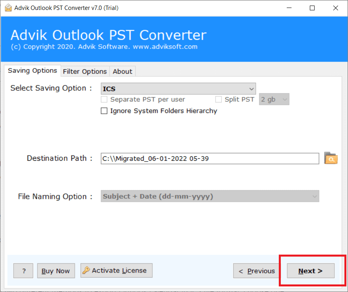The image size is (348, 292).
Task: Click the Advik Outlook PST Converter banner title
Action: tap(109, 35)
